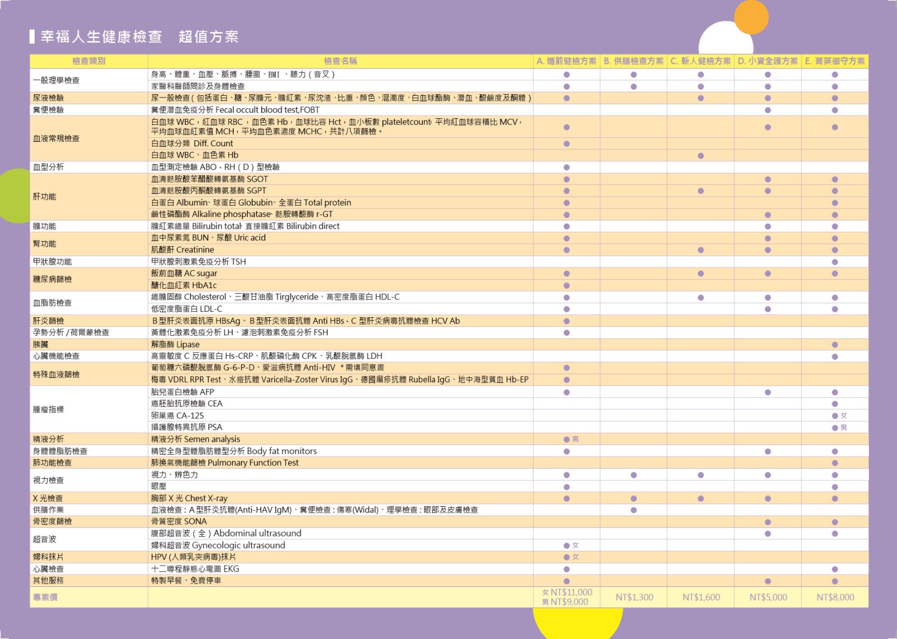This screenshot has width=897, height=639.
Task: Select the 甲狀腺功能 category cell
Action: (89, 262)
